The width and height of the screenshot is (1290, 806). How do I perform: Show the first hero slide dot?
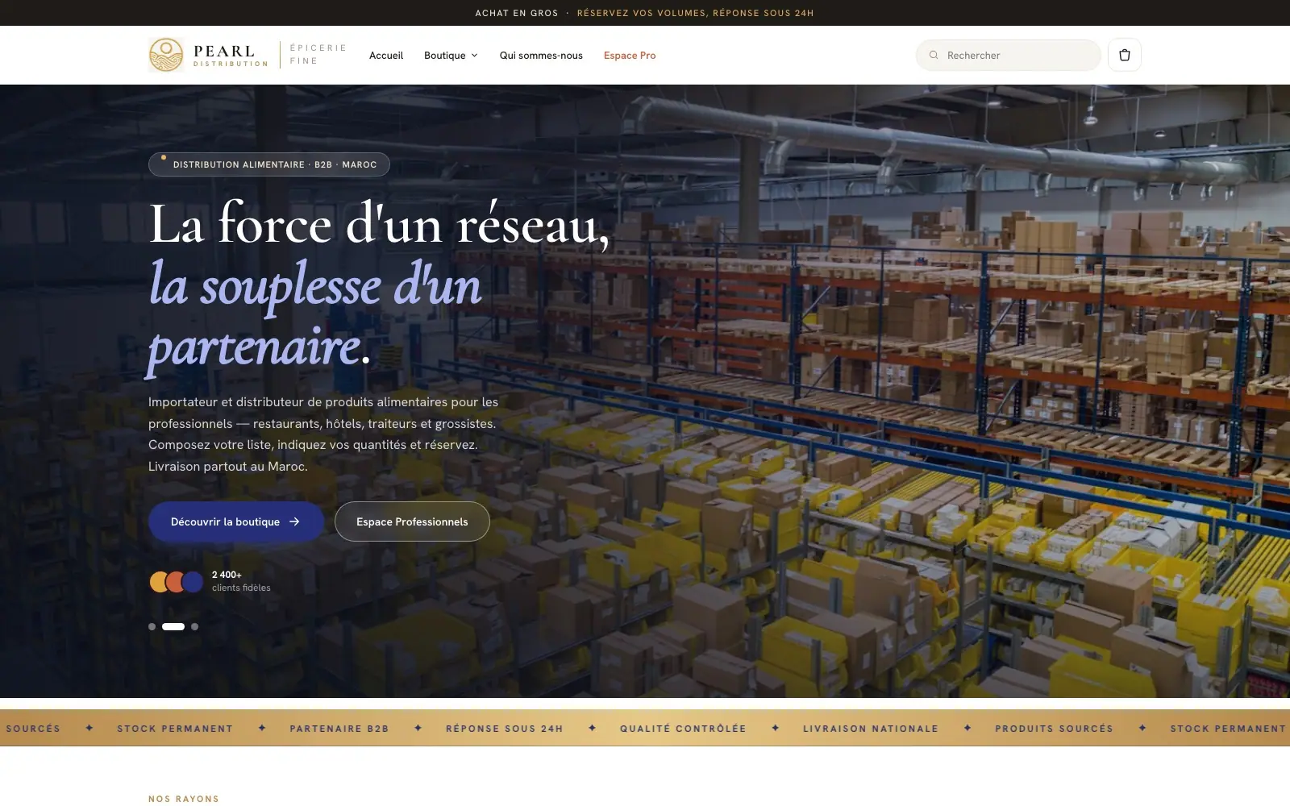[152, 626]
